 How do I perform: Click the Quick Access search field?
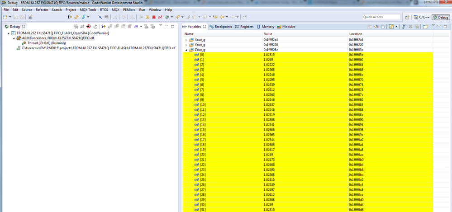(x=381, y=17)
